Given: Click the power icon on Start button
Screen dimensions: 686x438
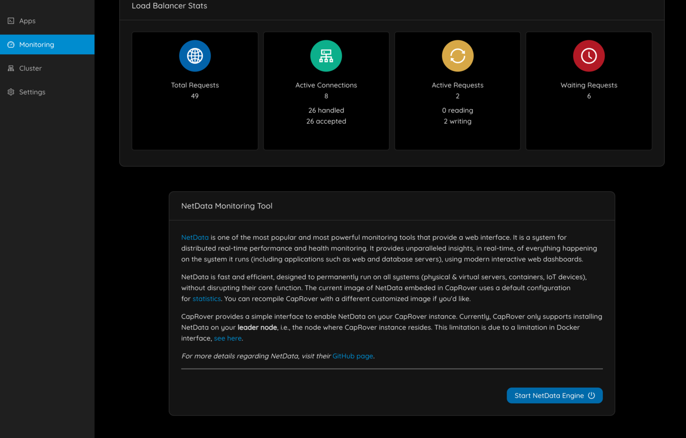Looking at the screenshot, I should click(x=591, y=395).
